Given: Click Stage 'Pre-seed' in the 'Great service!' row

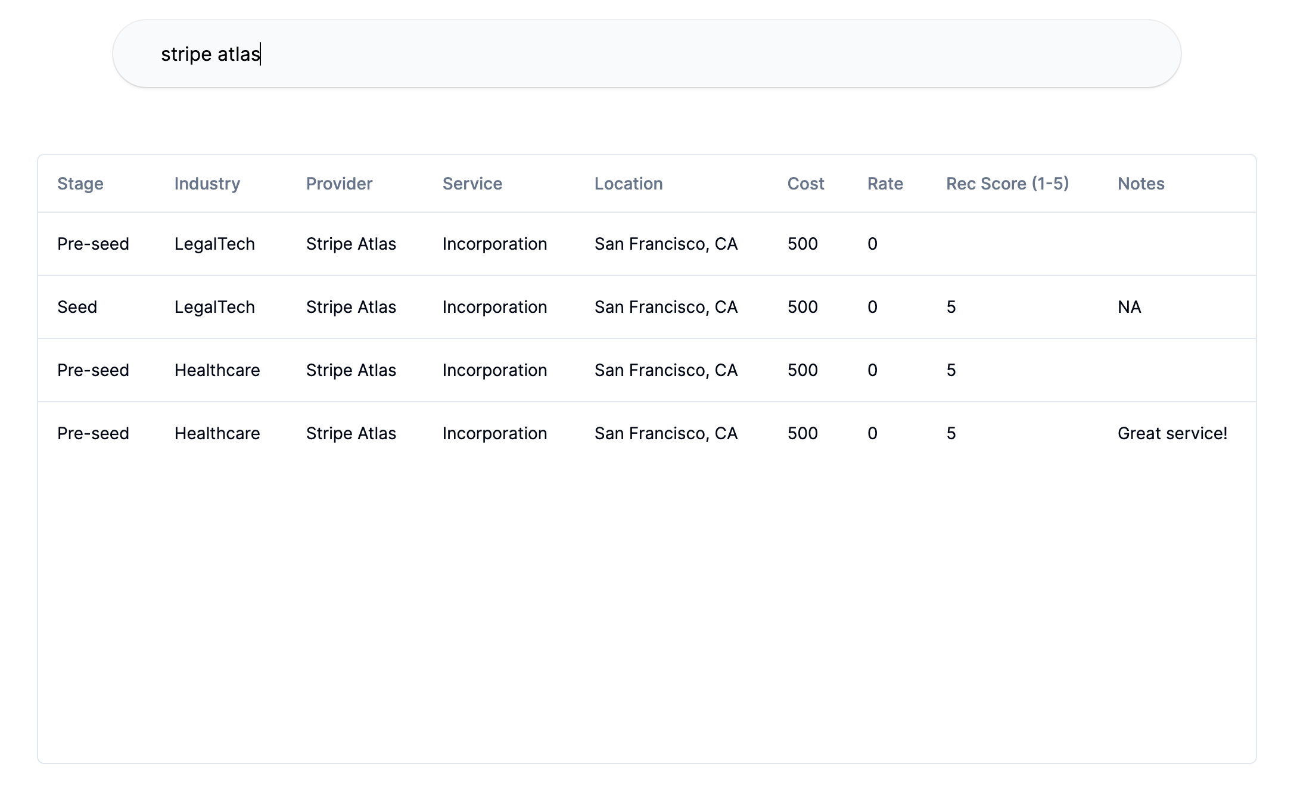Looking at the screenshot, I should point(93,433).
